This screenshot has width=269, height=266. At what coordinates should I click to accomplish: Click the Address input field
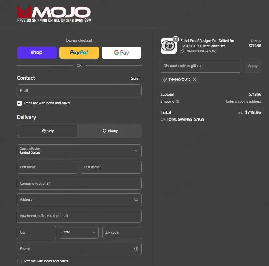point(79,199)
